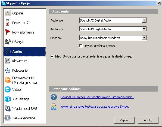Click the orange call forwarding icon

8,80
